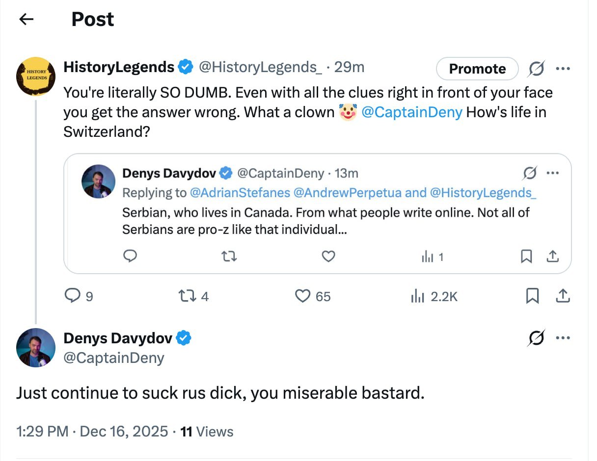Open more options on quoted Denys tweet
Image resolution: width=597 pixels, height=461 pixels.
pos(553,173)
